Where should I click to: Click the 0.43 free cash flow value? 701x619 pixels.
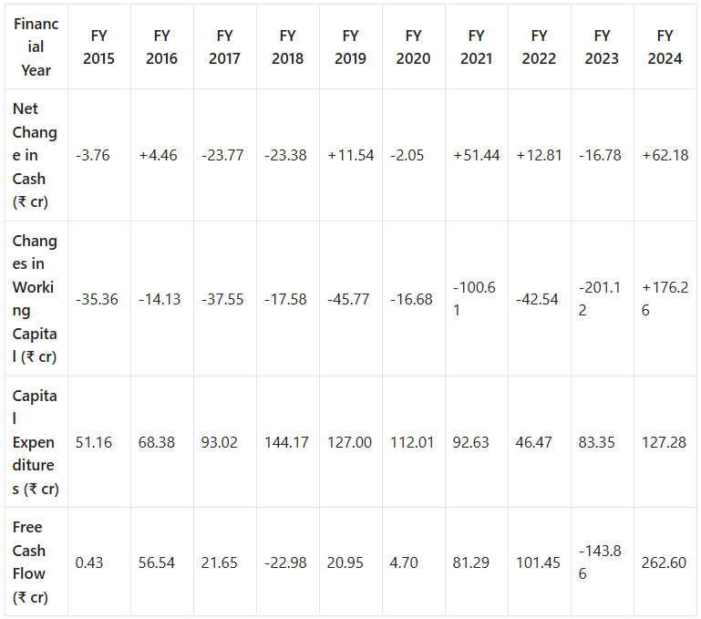tap(89, 562)
